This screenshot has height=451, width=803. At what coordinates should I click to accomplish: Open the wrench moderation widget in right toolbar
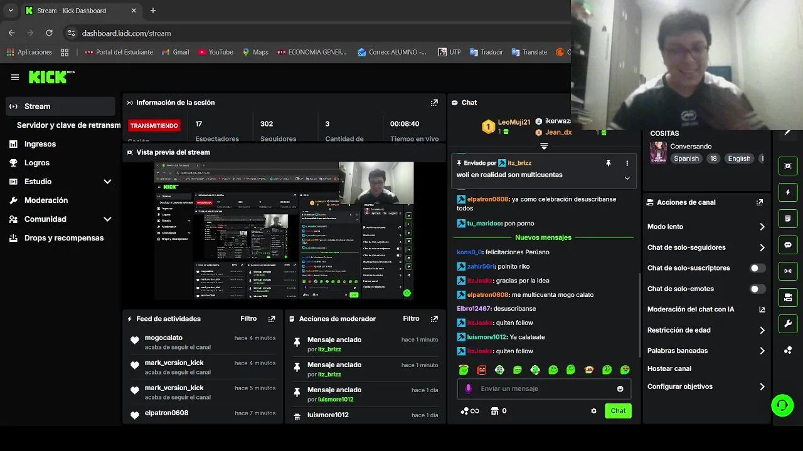788,324
